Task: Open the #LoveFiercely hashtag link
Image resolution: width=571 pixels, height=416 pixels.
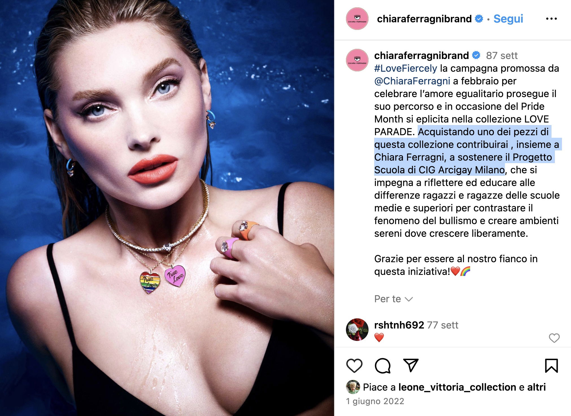Action: tap(406, 68)
